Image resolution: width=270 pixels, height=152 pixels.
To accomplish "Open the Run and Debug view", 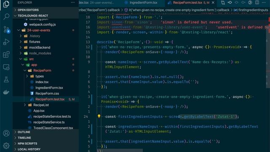I will (x=6, y=42).
